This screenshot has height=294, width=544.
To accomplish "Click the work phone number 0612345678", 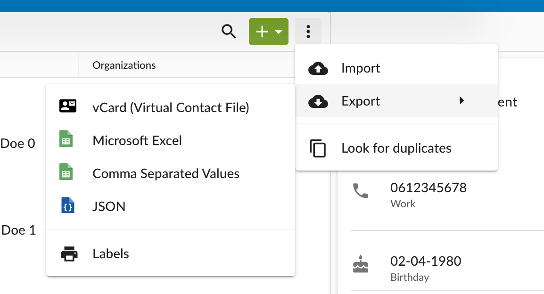I will [x=428, y=188].
